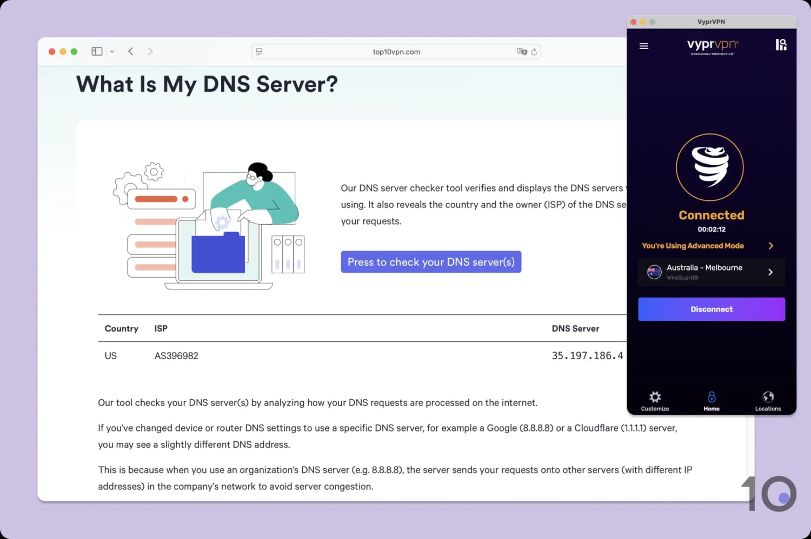Open the Australia - Melbourne server selector
The width and height of the screenshot is (811, 539).
tap(712, 272)
